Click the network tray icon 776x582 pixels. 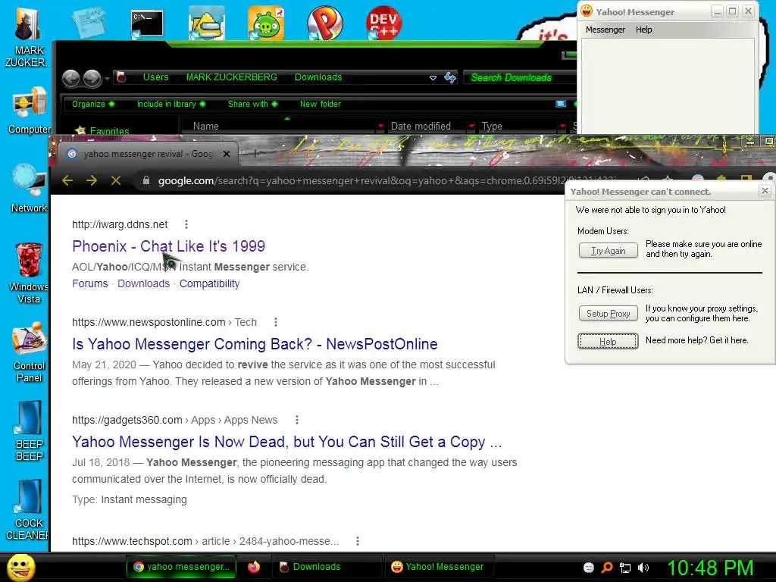click(x=625, y=568)
